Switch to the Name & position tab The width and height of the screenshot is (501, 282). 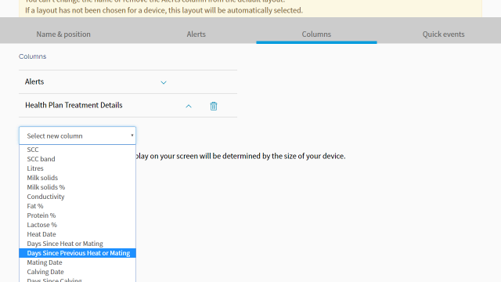[x=63, y=34]
